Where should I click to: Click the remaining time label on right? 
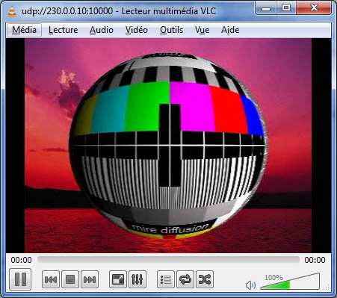click(315, 260)
